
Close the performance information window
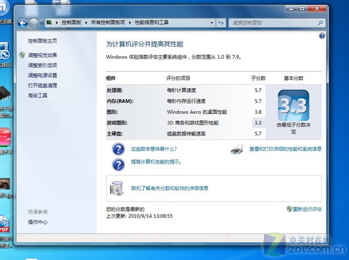coord(317,8)
